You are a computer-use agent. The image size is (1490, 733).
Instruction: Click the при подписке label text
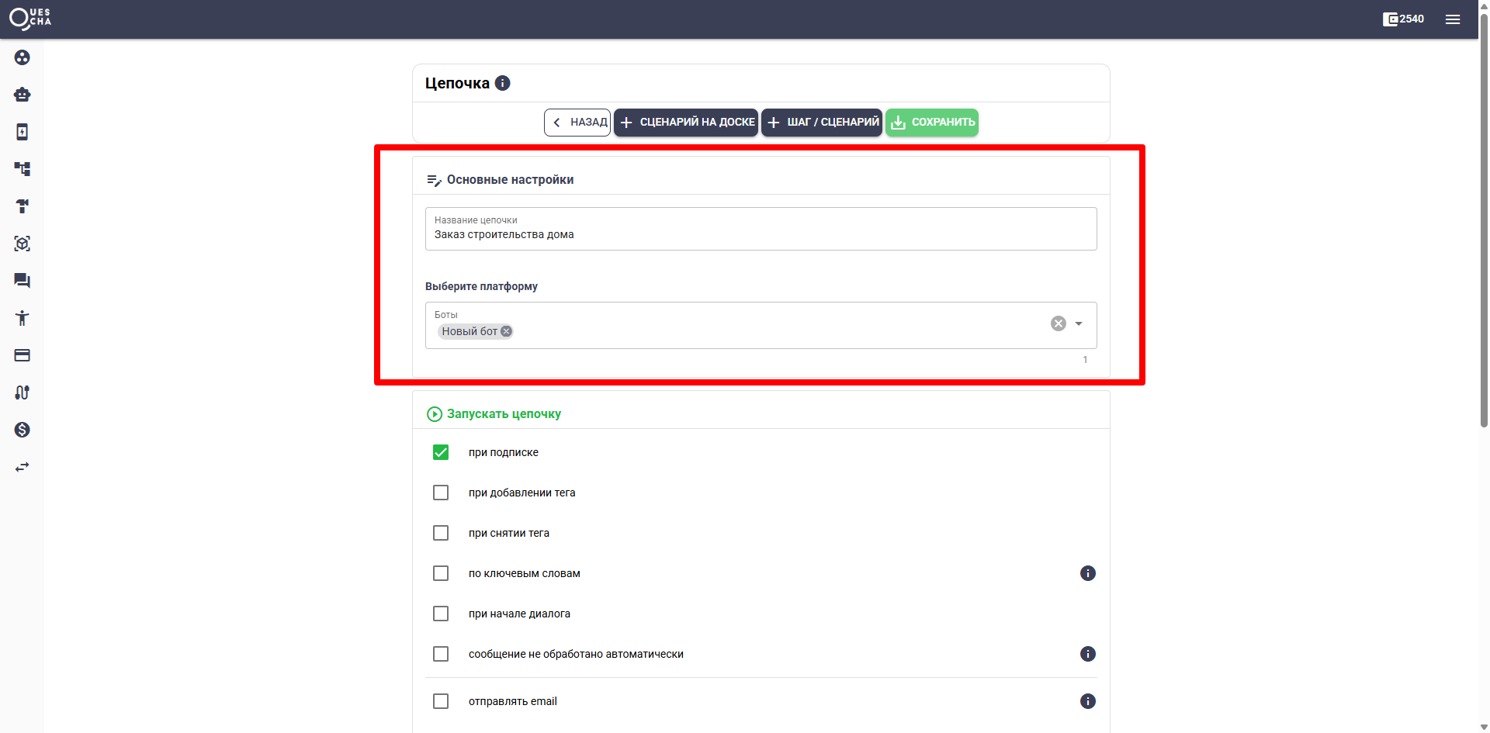[503, 452]
